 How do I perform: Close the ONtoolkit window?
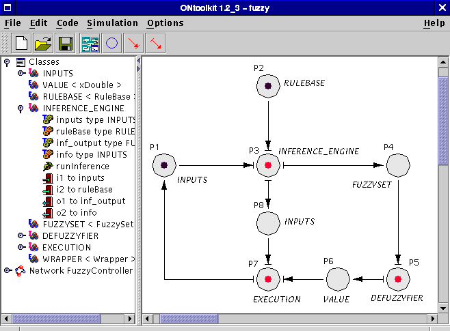pyautogui.click(x=442, y=8)
